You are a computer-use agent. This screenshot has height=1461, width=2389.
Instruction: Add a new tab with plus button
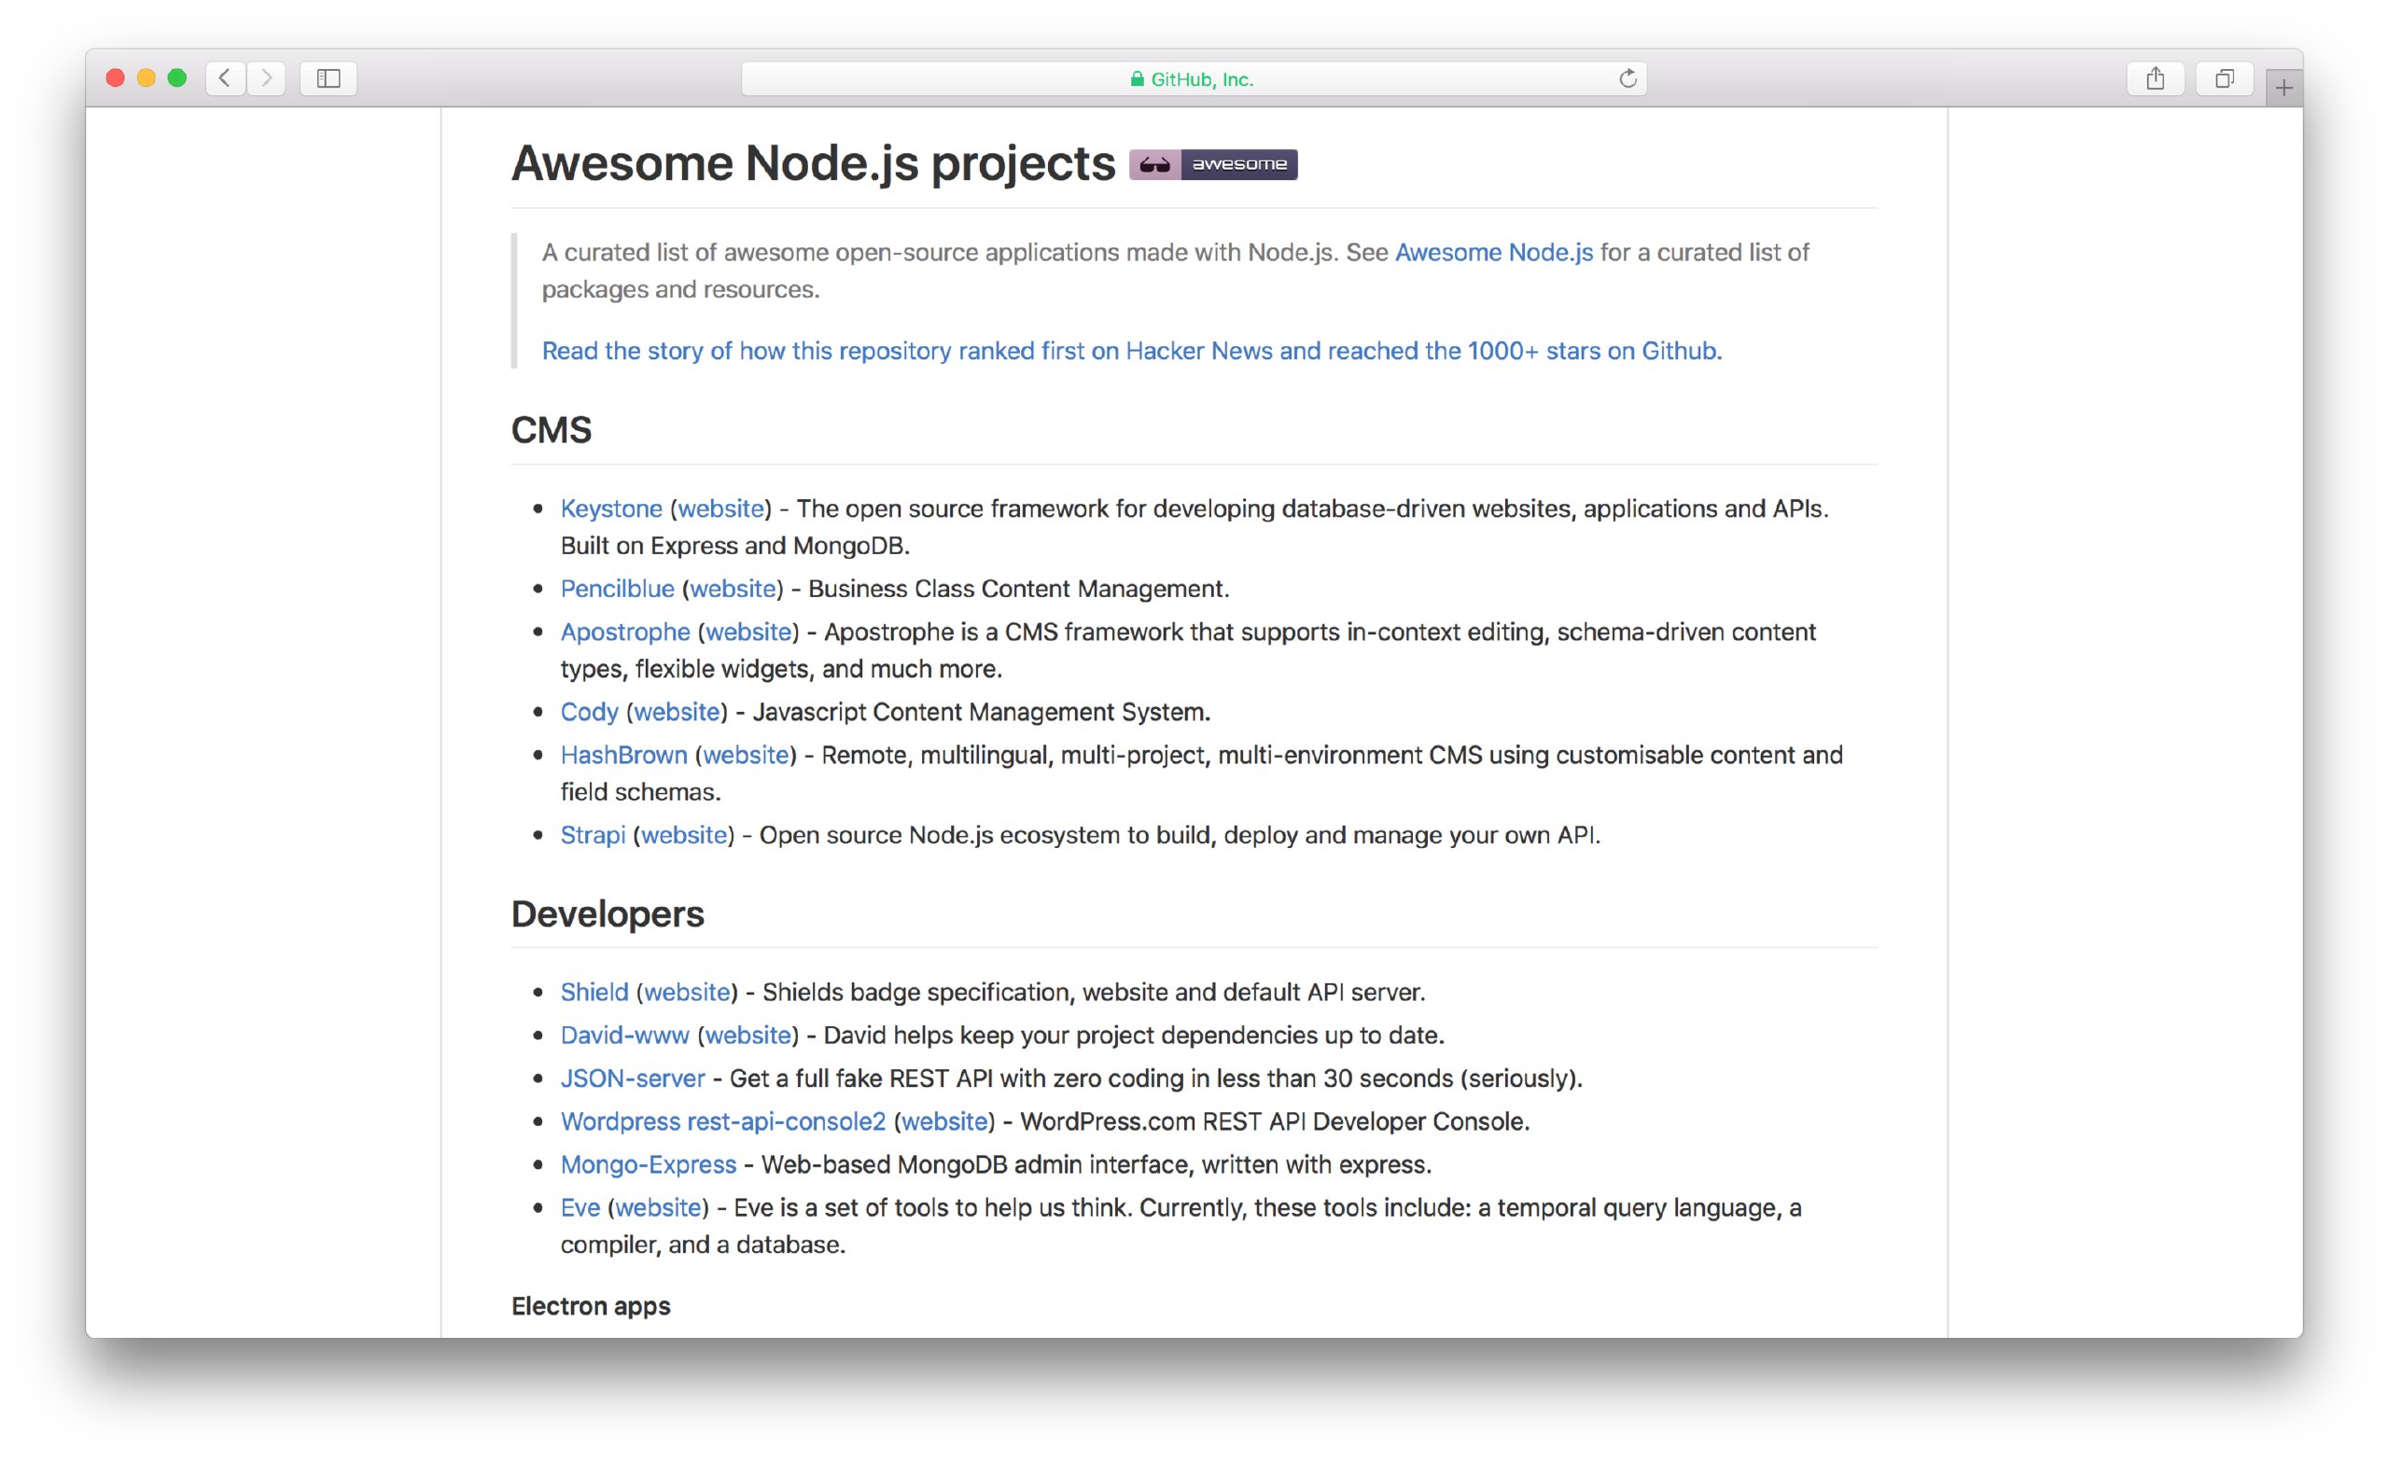(x=2284, y=89)
